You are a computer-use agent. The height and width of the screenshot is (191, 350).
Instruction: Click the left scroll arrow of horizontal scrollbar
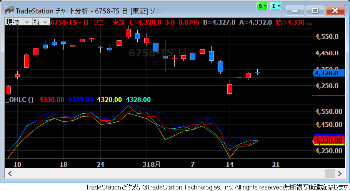pyautogui.click(x=10, y=173)
